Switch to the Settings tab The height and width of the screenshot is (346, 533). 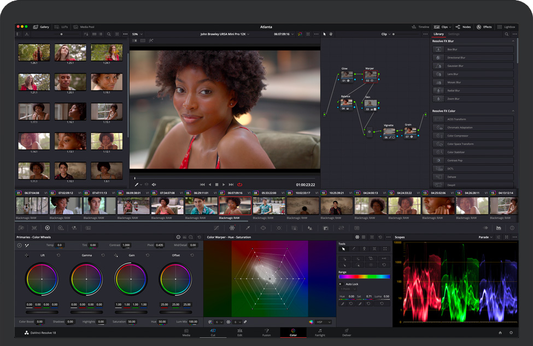[x=454, y=34]
